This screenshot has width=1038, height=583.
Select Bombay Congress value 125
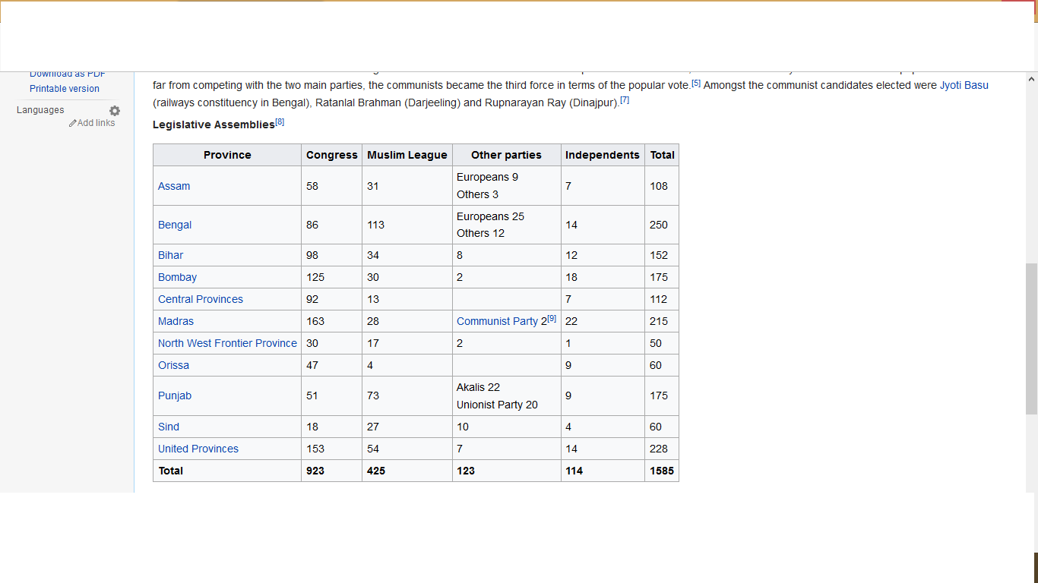(332, 277)
